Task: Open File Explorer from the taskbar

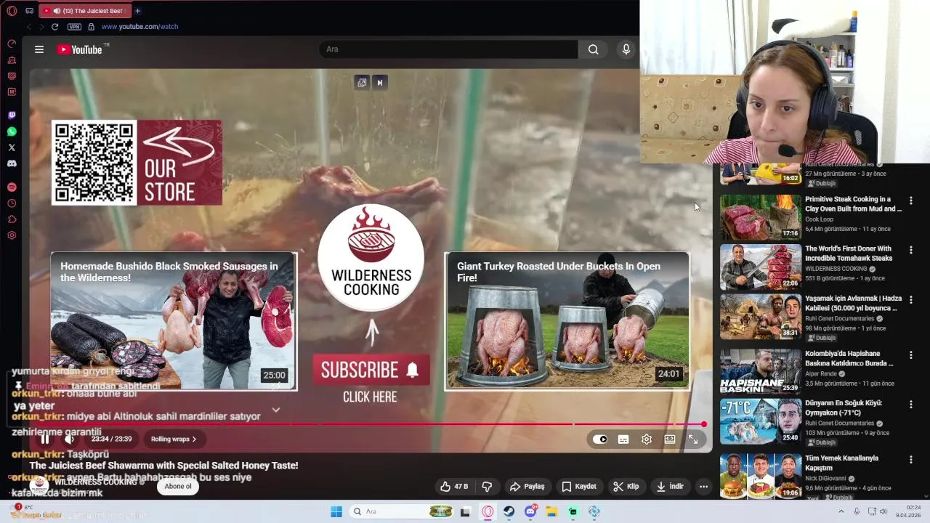Action: coord(551,511)
